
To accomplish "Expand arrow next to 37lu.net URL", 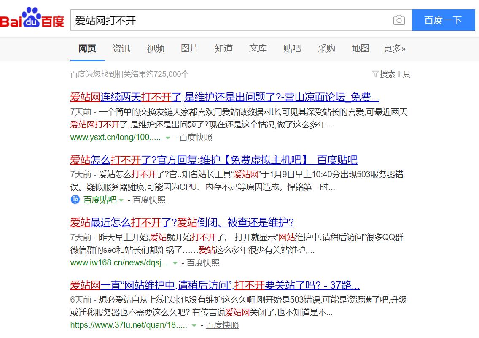I will click(x=194, y=326).
